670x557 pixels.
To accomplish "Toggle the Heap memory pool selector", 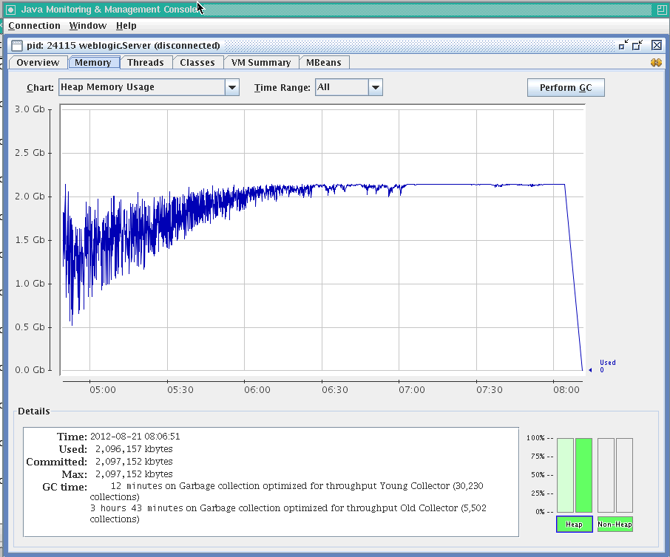I will coord(574,524).
